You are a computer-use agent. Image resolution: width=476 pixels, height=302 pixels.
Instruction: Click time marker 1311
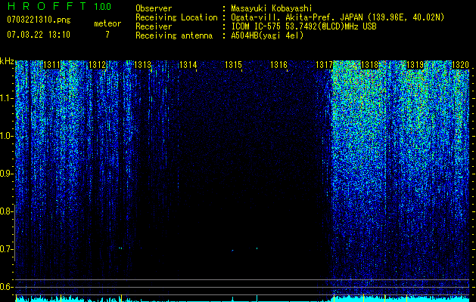tap(51, 65)
